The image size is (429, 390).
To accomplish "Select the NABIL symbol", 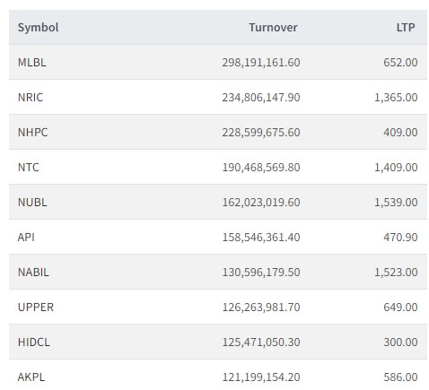I will [x=33, y=273].
